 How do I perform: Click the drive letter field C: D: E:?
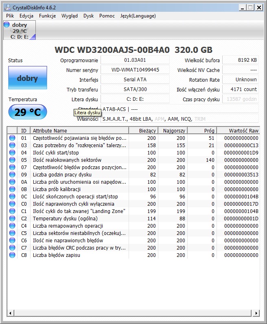tap(135, 99)
